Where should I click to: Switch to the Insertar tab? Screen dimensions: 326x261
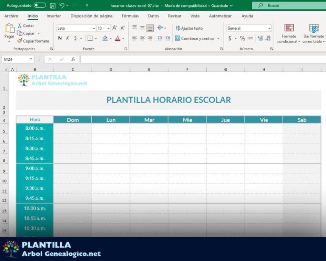pyautogui.click(x=54, y=16)
